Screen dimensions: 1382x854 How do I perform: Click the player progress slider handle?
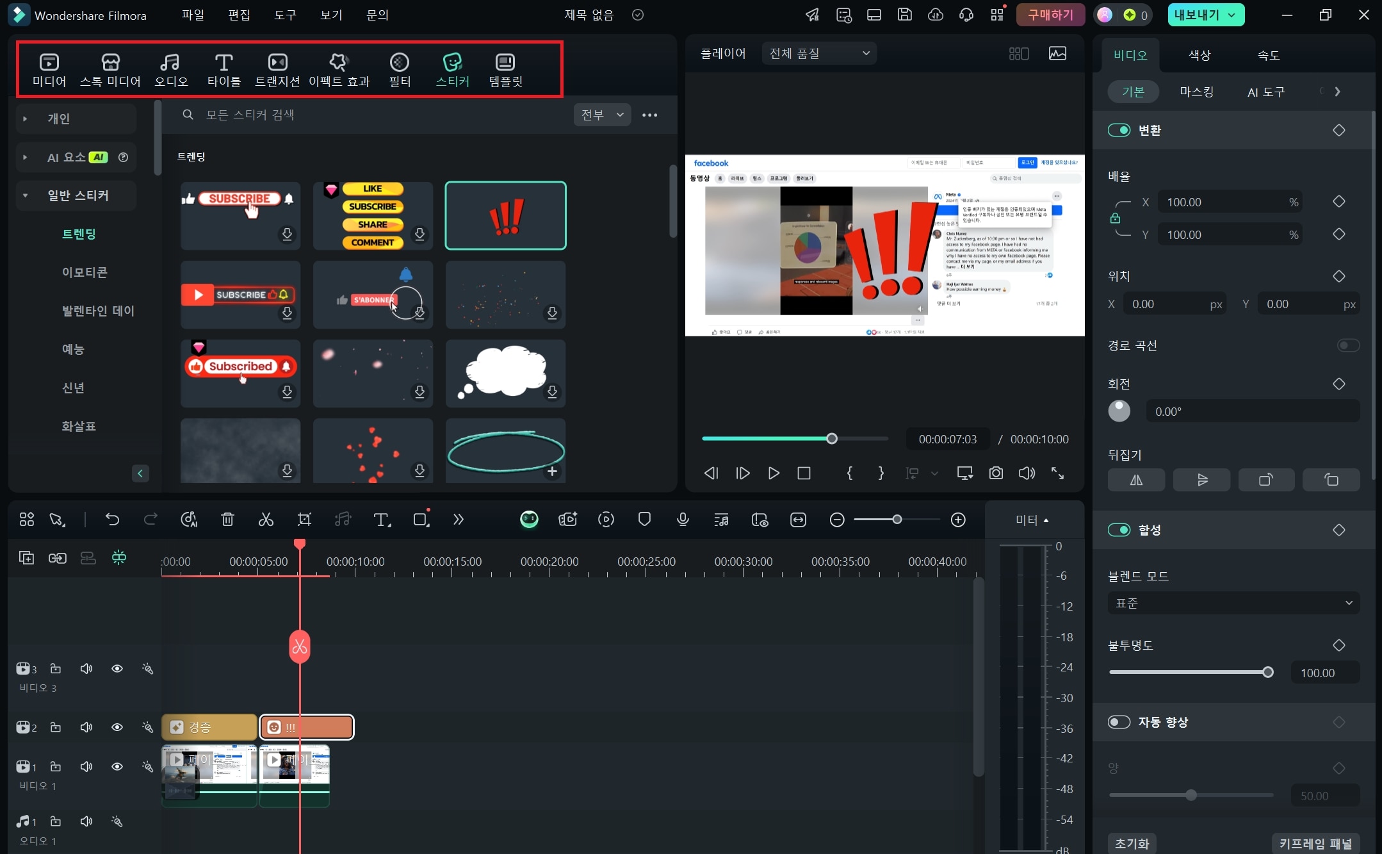(831, 439)
